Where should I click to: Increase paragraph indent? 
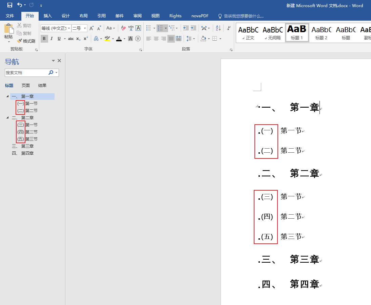pyautogui.click(x=193, y=28)
